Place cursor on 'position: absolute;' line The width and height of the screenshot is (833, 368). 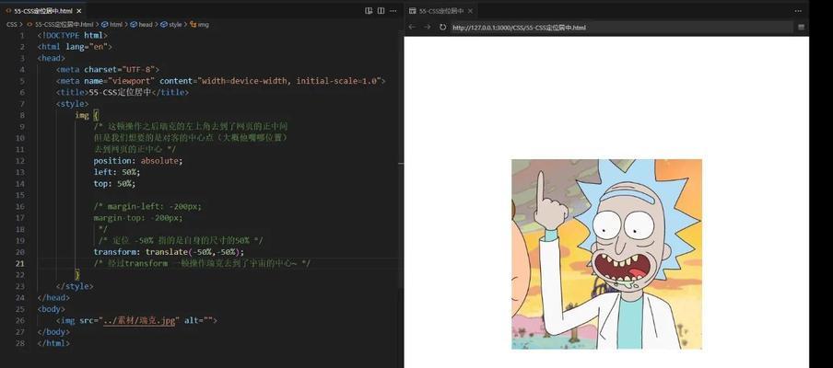pos(138,161)
